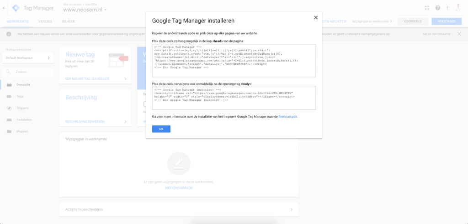Open the three-dot more options menu
Viewport: 468px width, 224px height.
[x=447, y=8]
